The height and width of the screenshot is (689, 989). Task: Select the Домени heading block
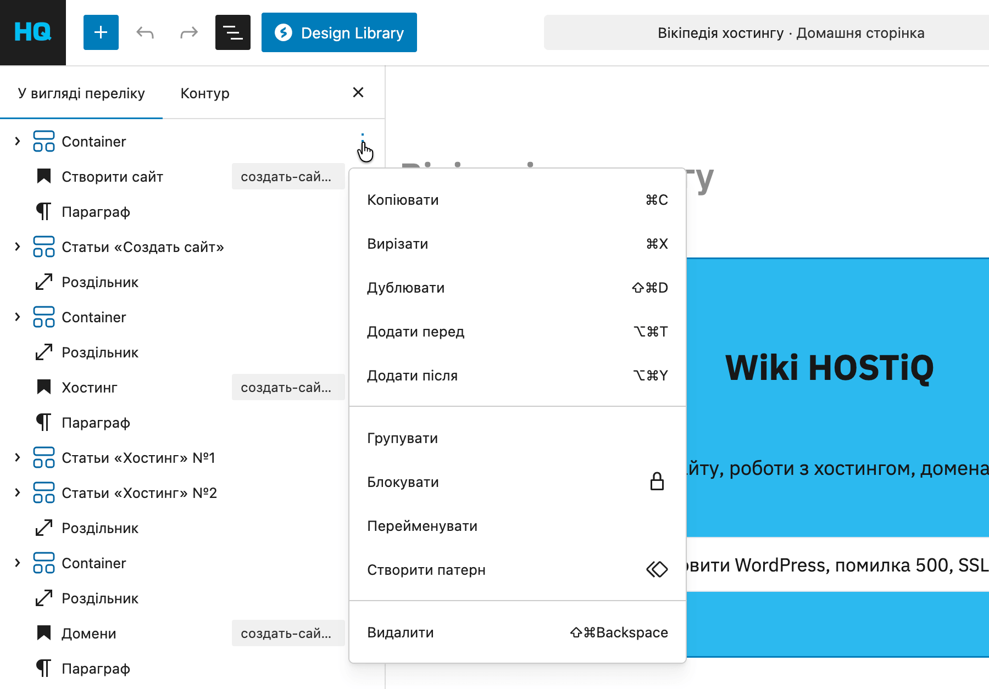[89, 634]
